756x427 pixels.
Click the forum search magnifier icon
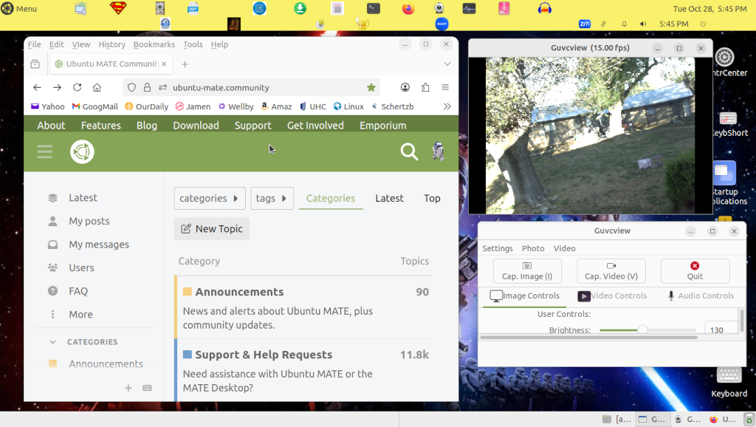coord(408,152)
